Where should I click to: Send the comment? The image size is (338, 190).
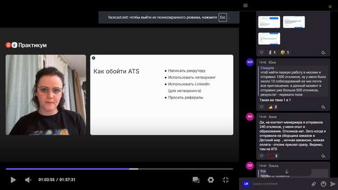tap(333, 184)
